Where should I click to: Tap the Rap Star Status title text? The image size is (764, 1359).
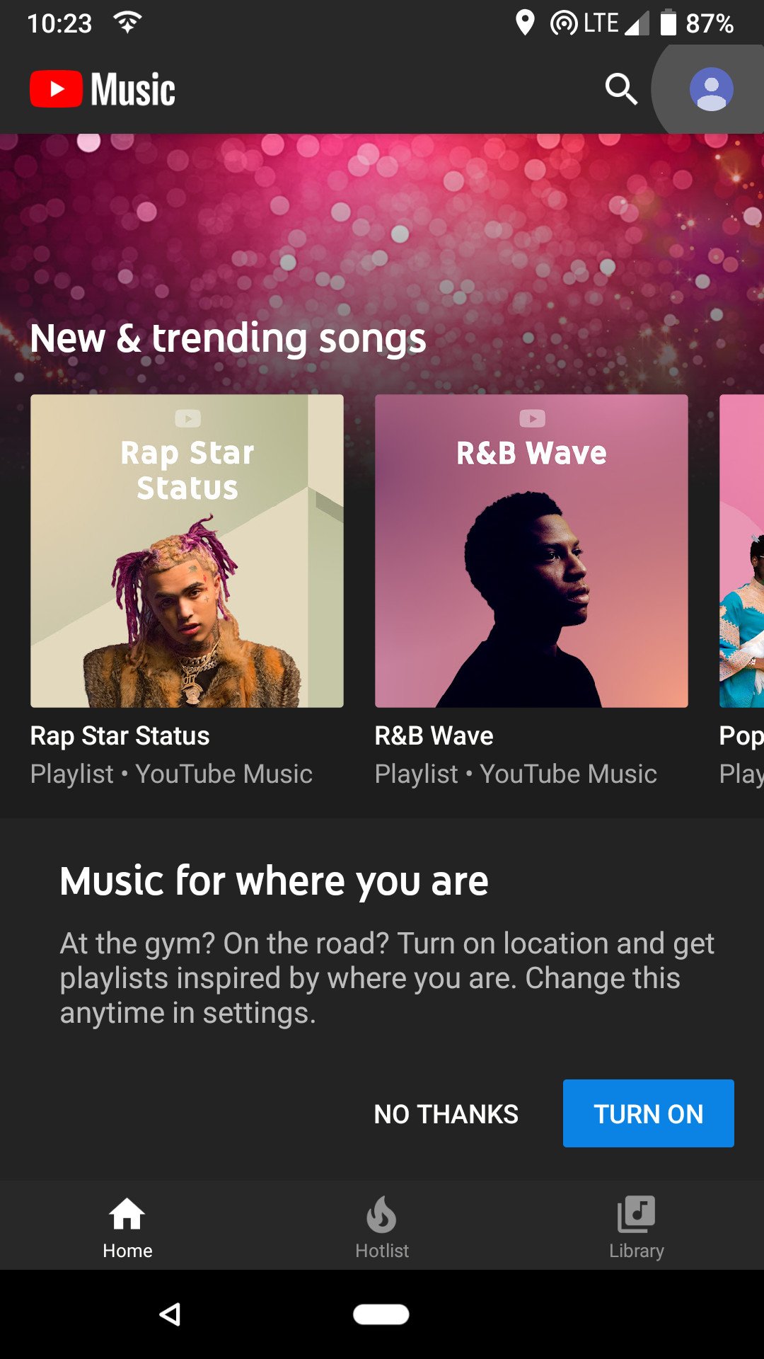(120, 735)
